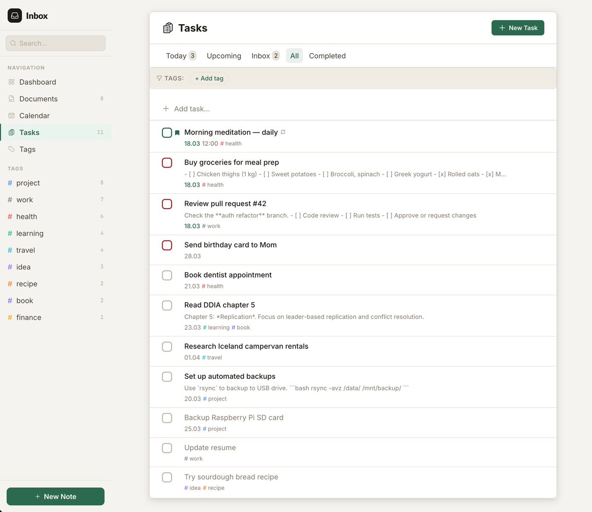Image resolution: width=592 pixels, height=512 pixels.
Task: Click the Tasks clipboard icon in header
Action: point(168,28)
